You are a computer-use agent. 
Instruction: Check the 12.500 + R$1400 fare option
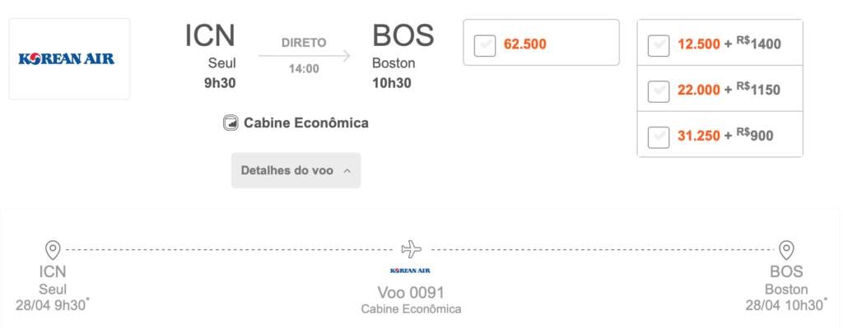659,46
